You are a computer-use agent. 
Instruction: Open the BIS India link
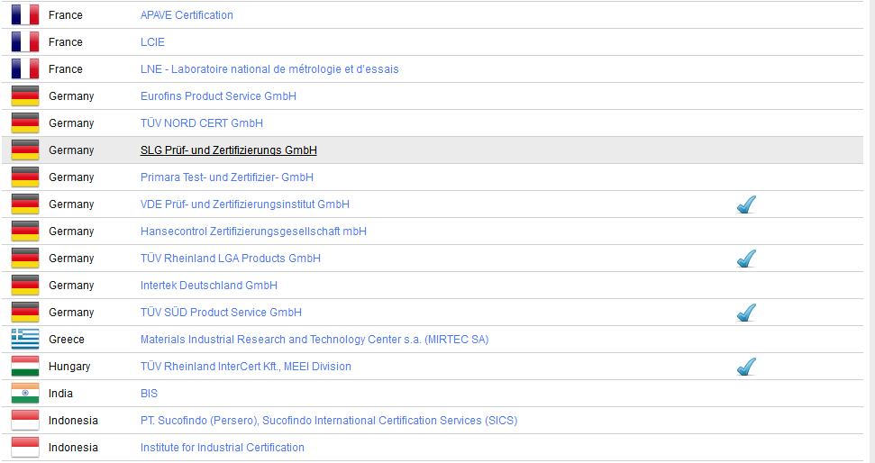tap(149, 394)
